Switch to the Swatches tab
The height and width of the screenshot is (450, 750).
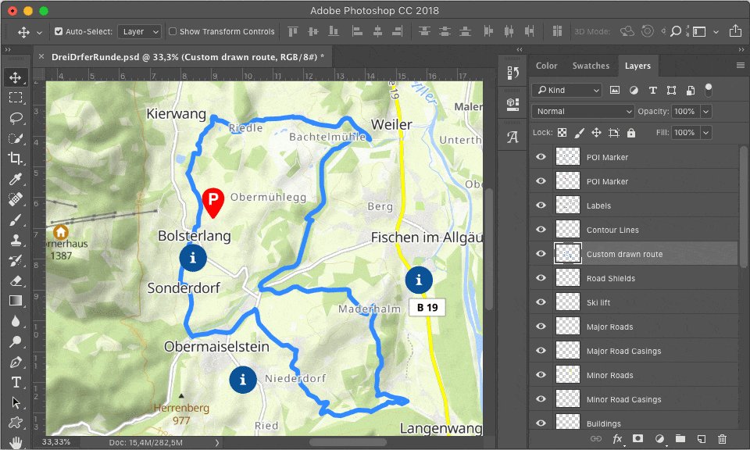(591, 66)
